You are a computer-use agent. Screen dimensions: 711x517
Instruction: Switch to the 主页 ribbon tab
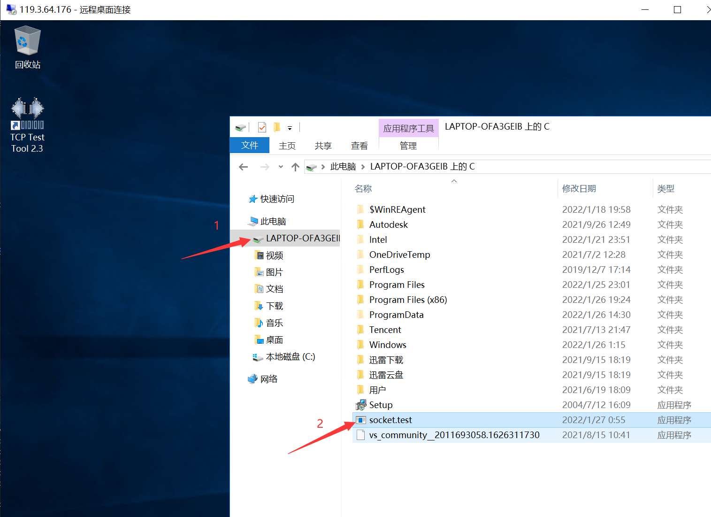(x=287, y=146)
